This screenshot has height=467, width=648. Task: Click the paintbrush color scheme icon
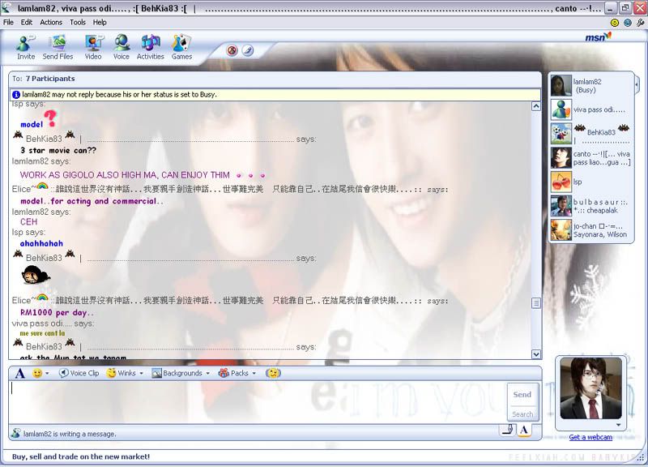[248, 51]
